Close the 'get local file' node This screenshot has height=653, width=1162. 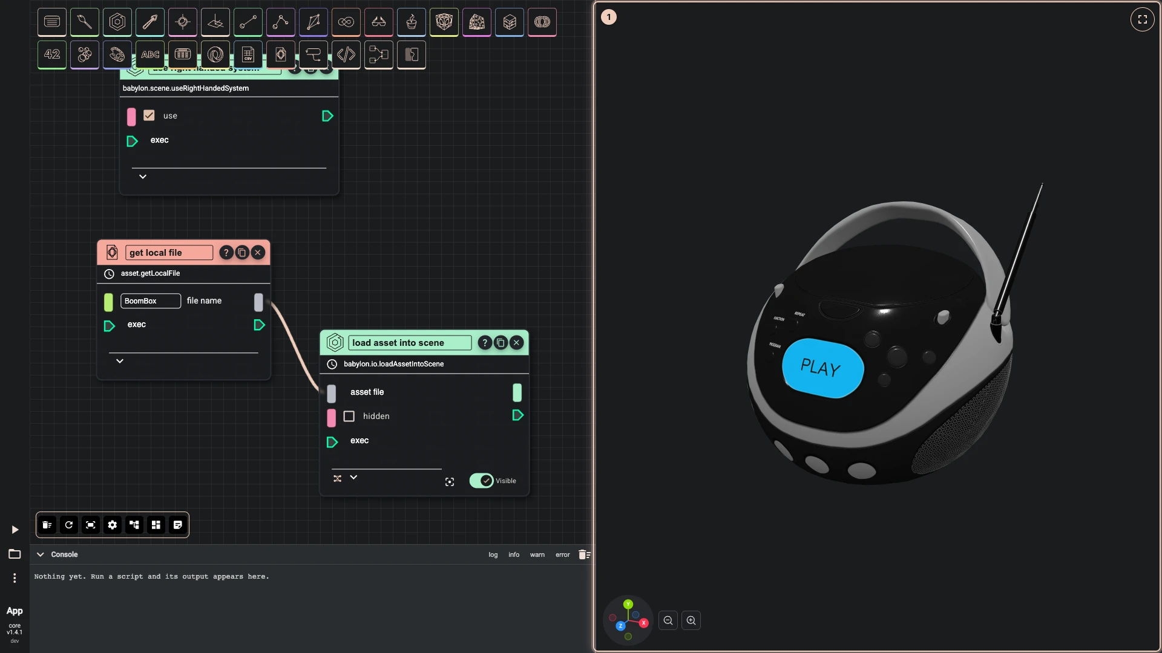coord(258,253)
